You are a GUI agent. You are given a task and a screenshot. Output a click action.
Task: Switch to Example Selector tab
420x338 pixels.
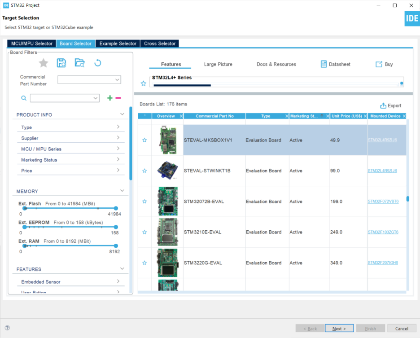point(118,44)
